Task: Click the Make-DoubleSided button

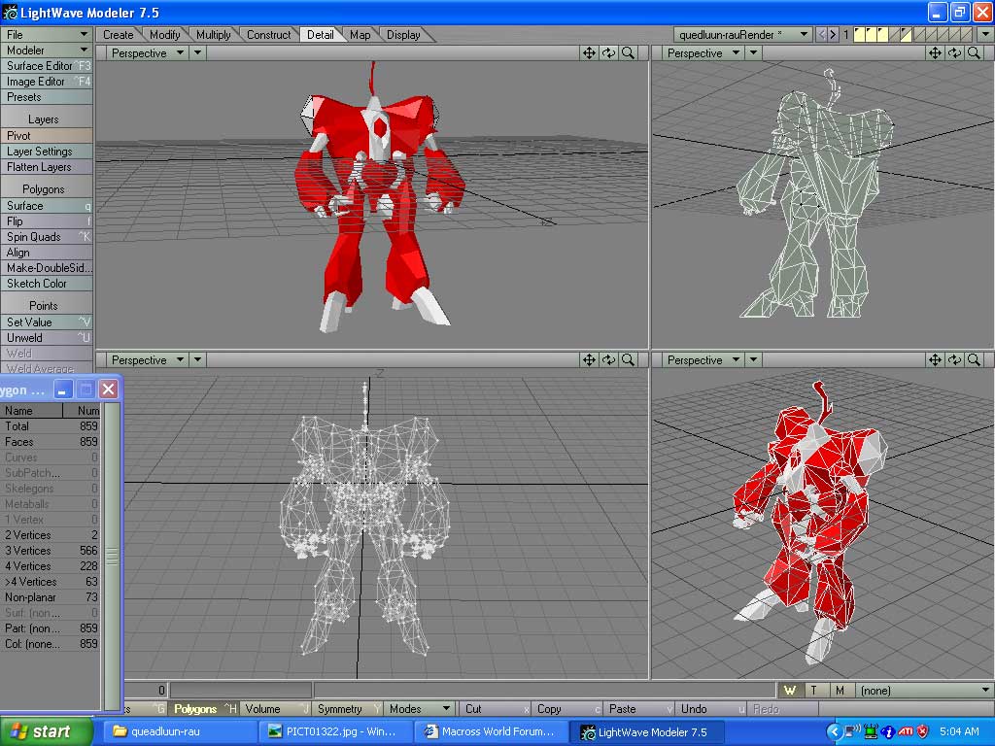Action: tap(47, 268)
